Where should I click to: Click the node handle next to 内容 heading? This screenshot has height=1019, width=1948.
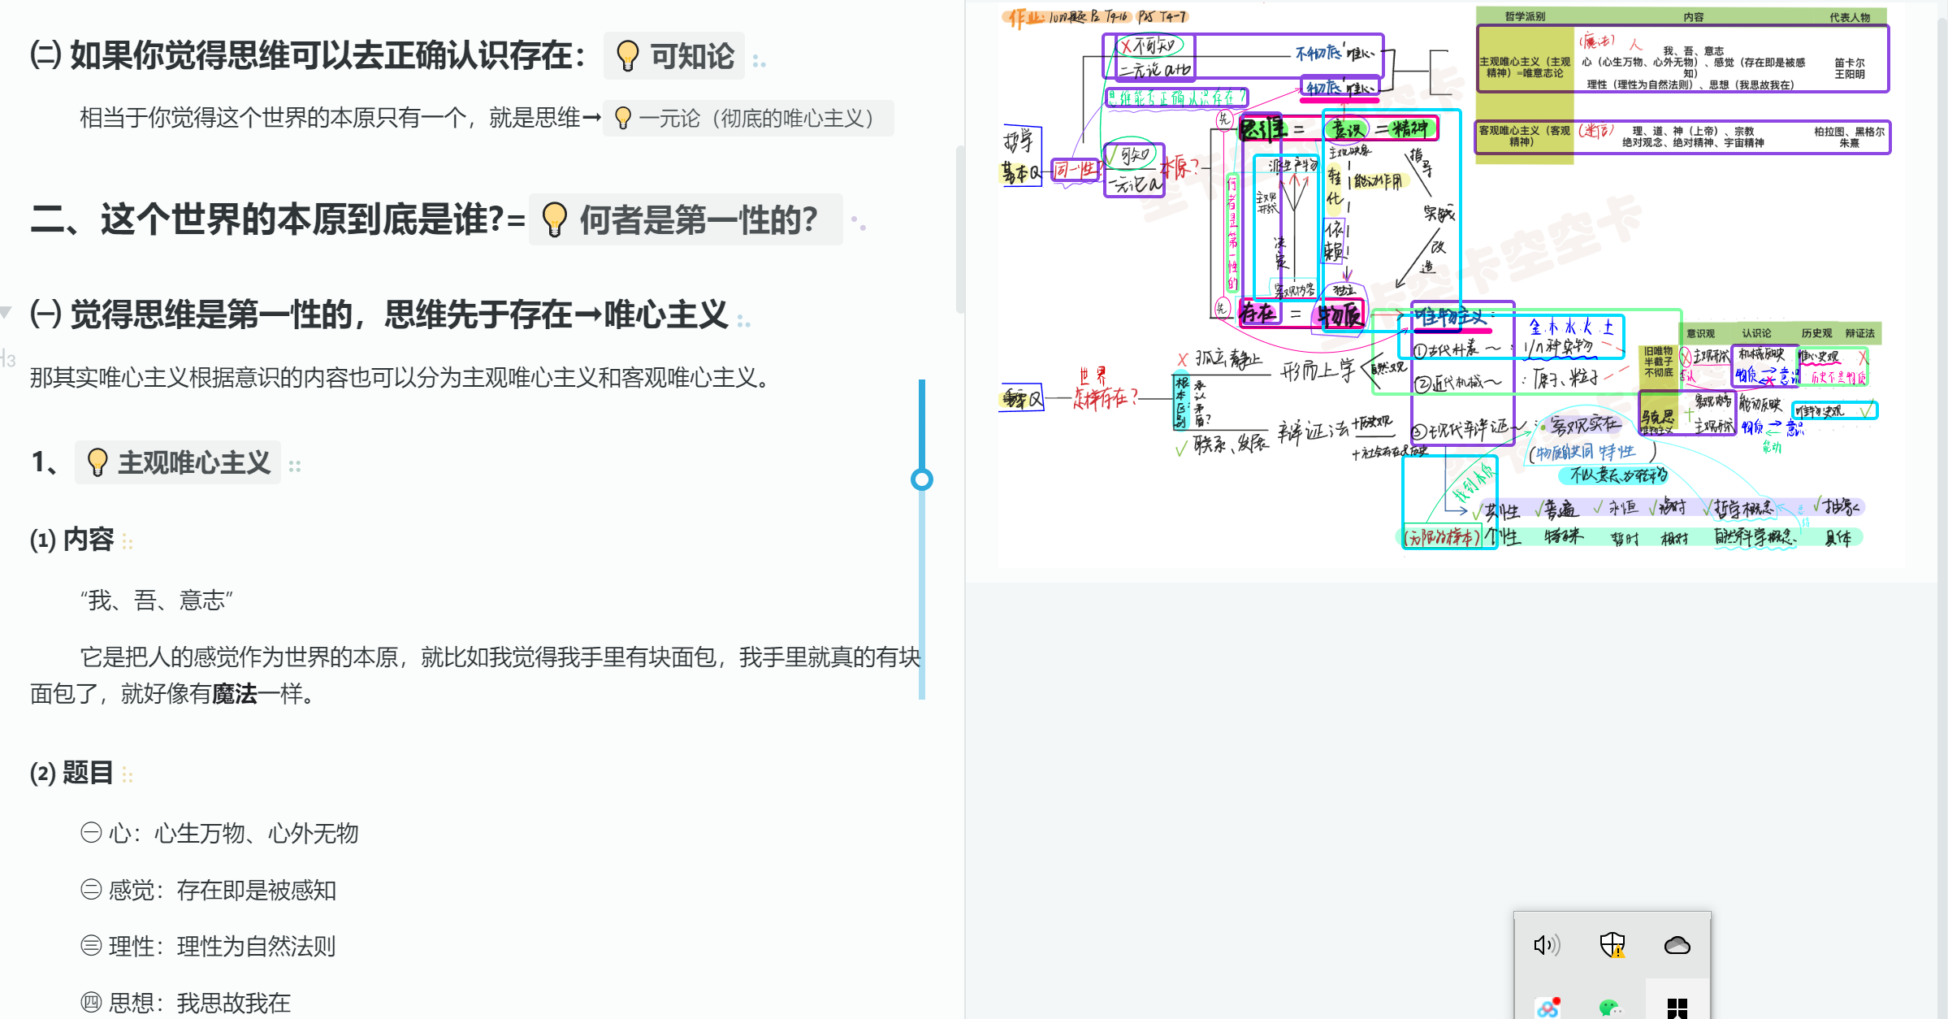[128, 540]
